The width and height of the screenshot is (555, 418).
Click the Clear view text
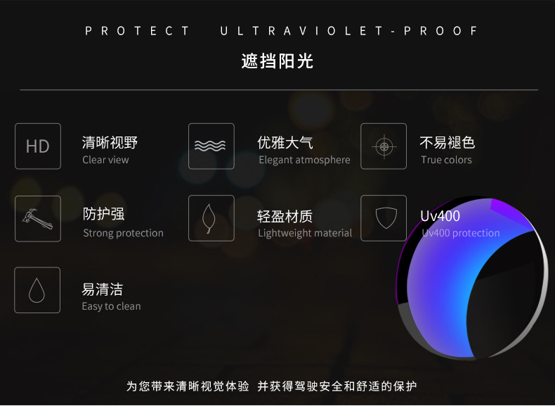click(x=105, y=160)
